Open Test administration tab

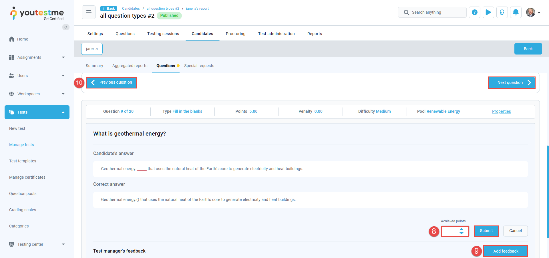click(x=277, y=34)
